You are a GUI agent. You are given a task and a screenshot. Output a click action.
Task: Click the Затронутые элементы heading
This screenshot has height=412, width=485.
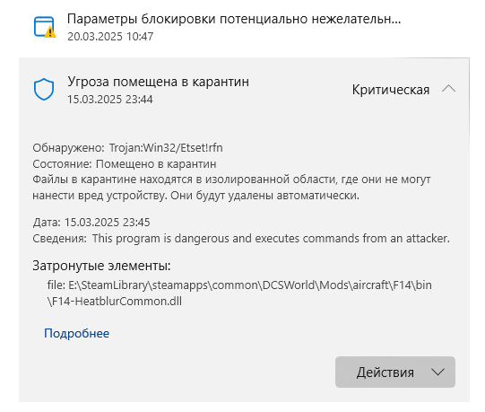coord(101,266)
